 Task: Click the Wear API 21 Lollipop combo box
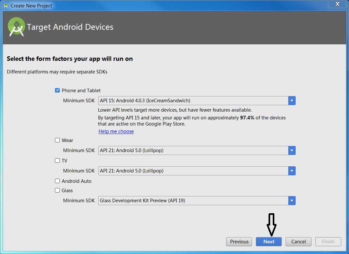point(197,150)
